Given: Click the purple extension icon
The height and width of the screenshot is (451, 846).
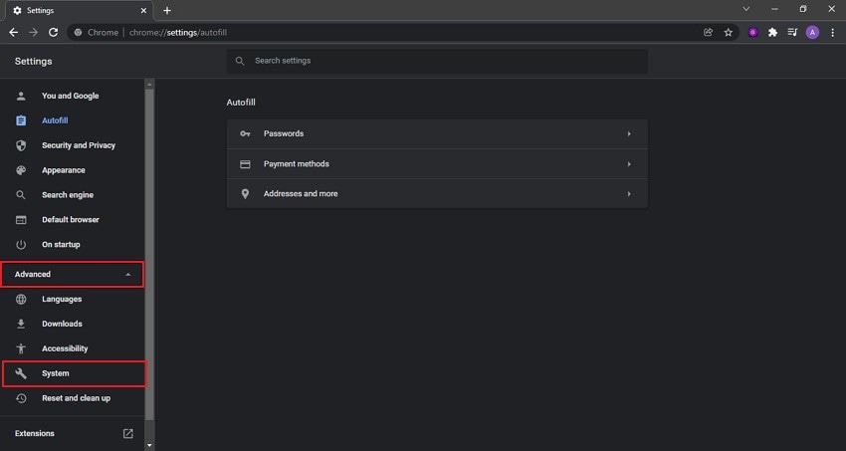Looking at the screenshot, I should click(752, 32).
